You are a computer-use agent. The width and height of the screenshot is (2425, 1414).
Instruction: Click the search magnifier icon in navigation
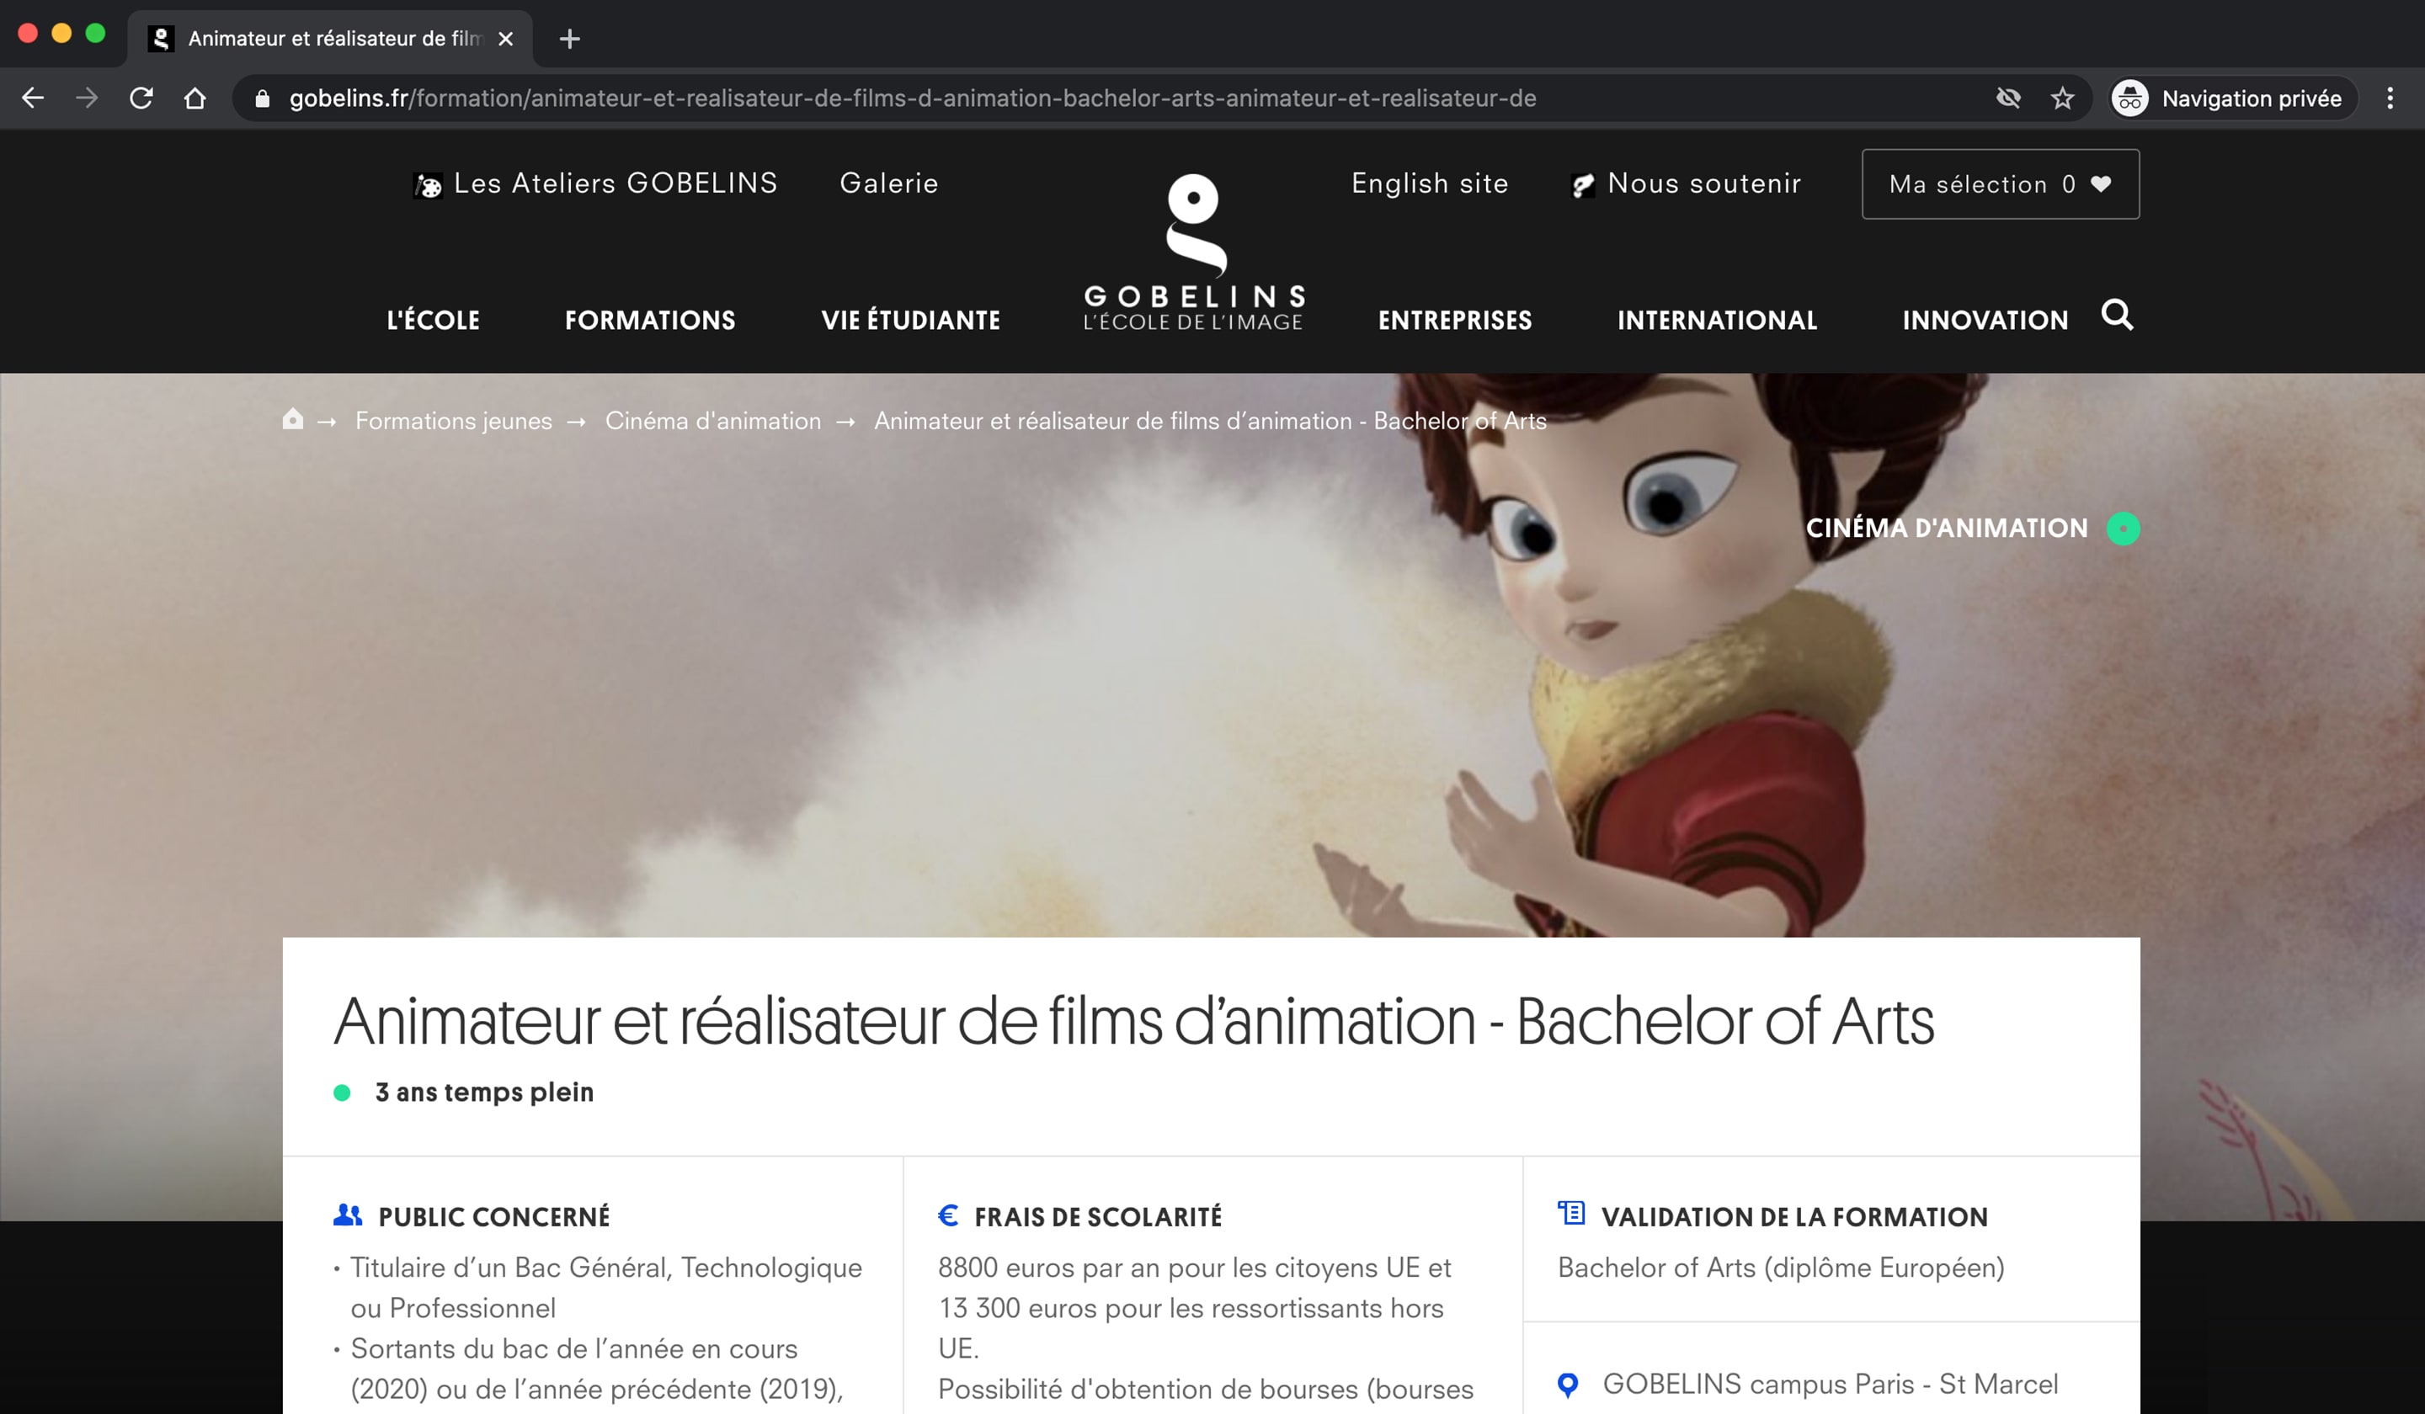tap(2117, 316)
